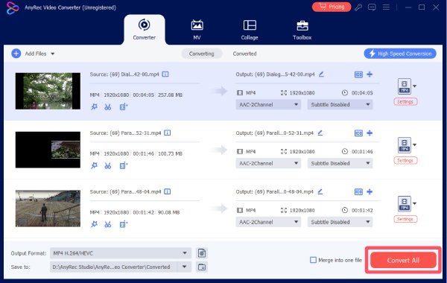Screen dimensions: 447x283
Task: Open Subtitle Disabled dropdown for the 00:01:42 video
Action: coord(340,222)
